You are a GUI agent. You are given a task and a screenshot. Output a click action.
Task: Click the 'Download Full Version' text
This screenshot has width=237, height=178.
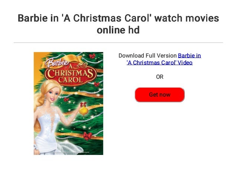coord(147,56)
